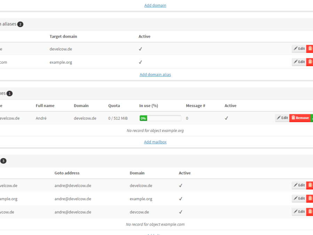Sort mailboxes by the Quota column header
313x235 pixels.
pos(114,106)
